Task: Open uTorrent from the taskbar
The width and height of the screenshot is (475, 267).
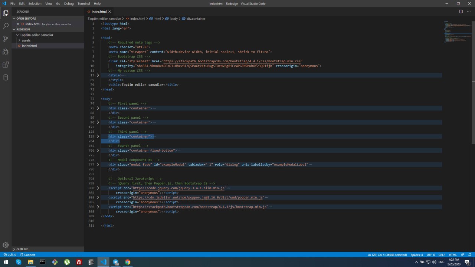Action: pyautogui.click(x=67, y=262)
